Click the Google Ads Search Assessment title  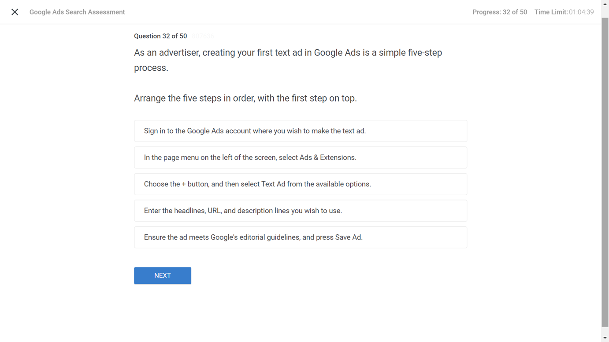[x=77, y=12]
